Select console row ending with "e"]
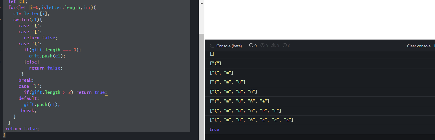The image size is (435, 140). (x=320, y=101)
